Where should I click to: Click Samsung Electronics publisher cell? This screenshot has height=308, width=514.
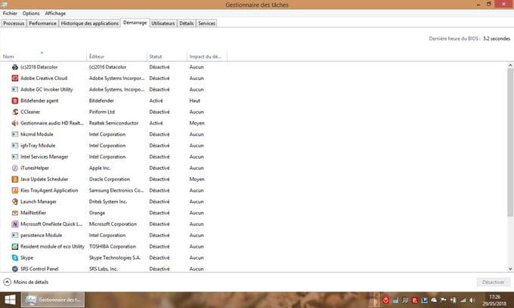[116, 190]
